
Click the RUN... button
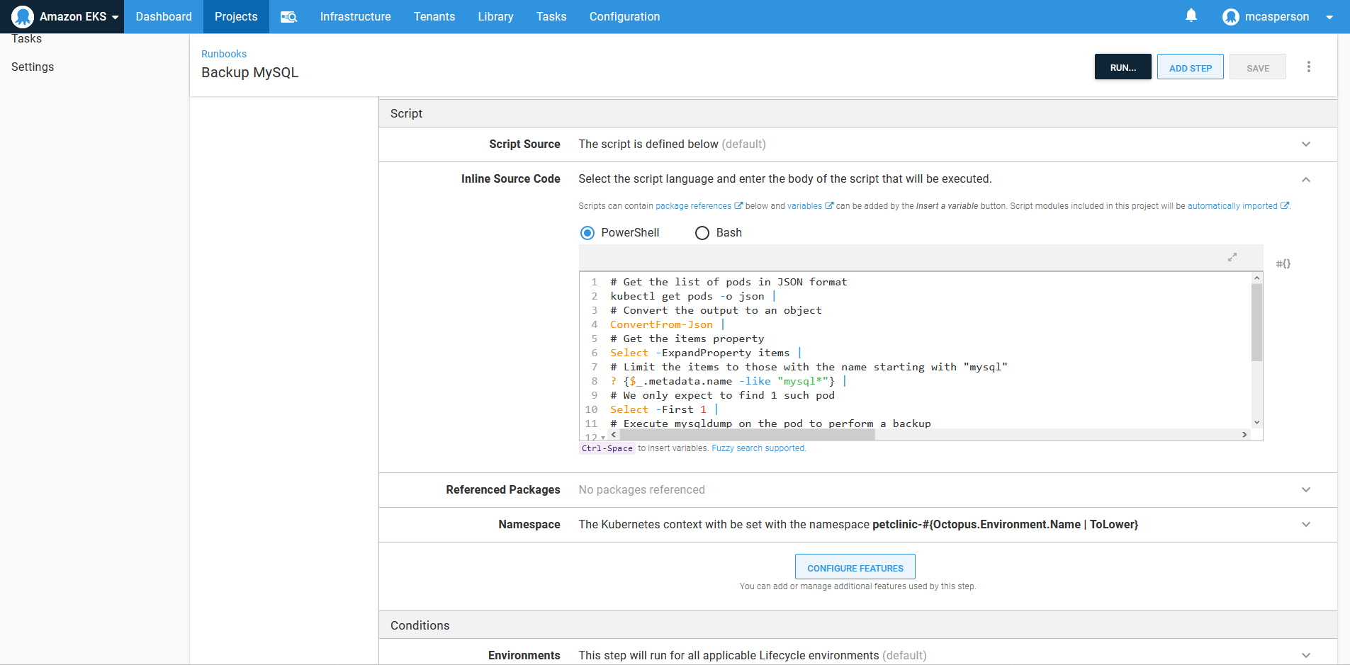pyautogui.click(x=1123, y=67)
